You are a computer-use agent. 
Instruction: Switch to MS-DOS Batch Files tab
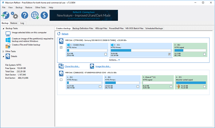(x=135, y=28)
